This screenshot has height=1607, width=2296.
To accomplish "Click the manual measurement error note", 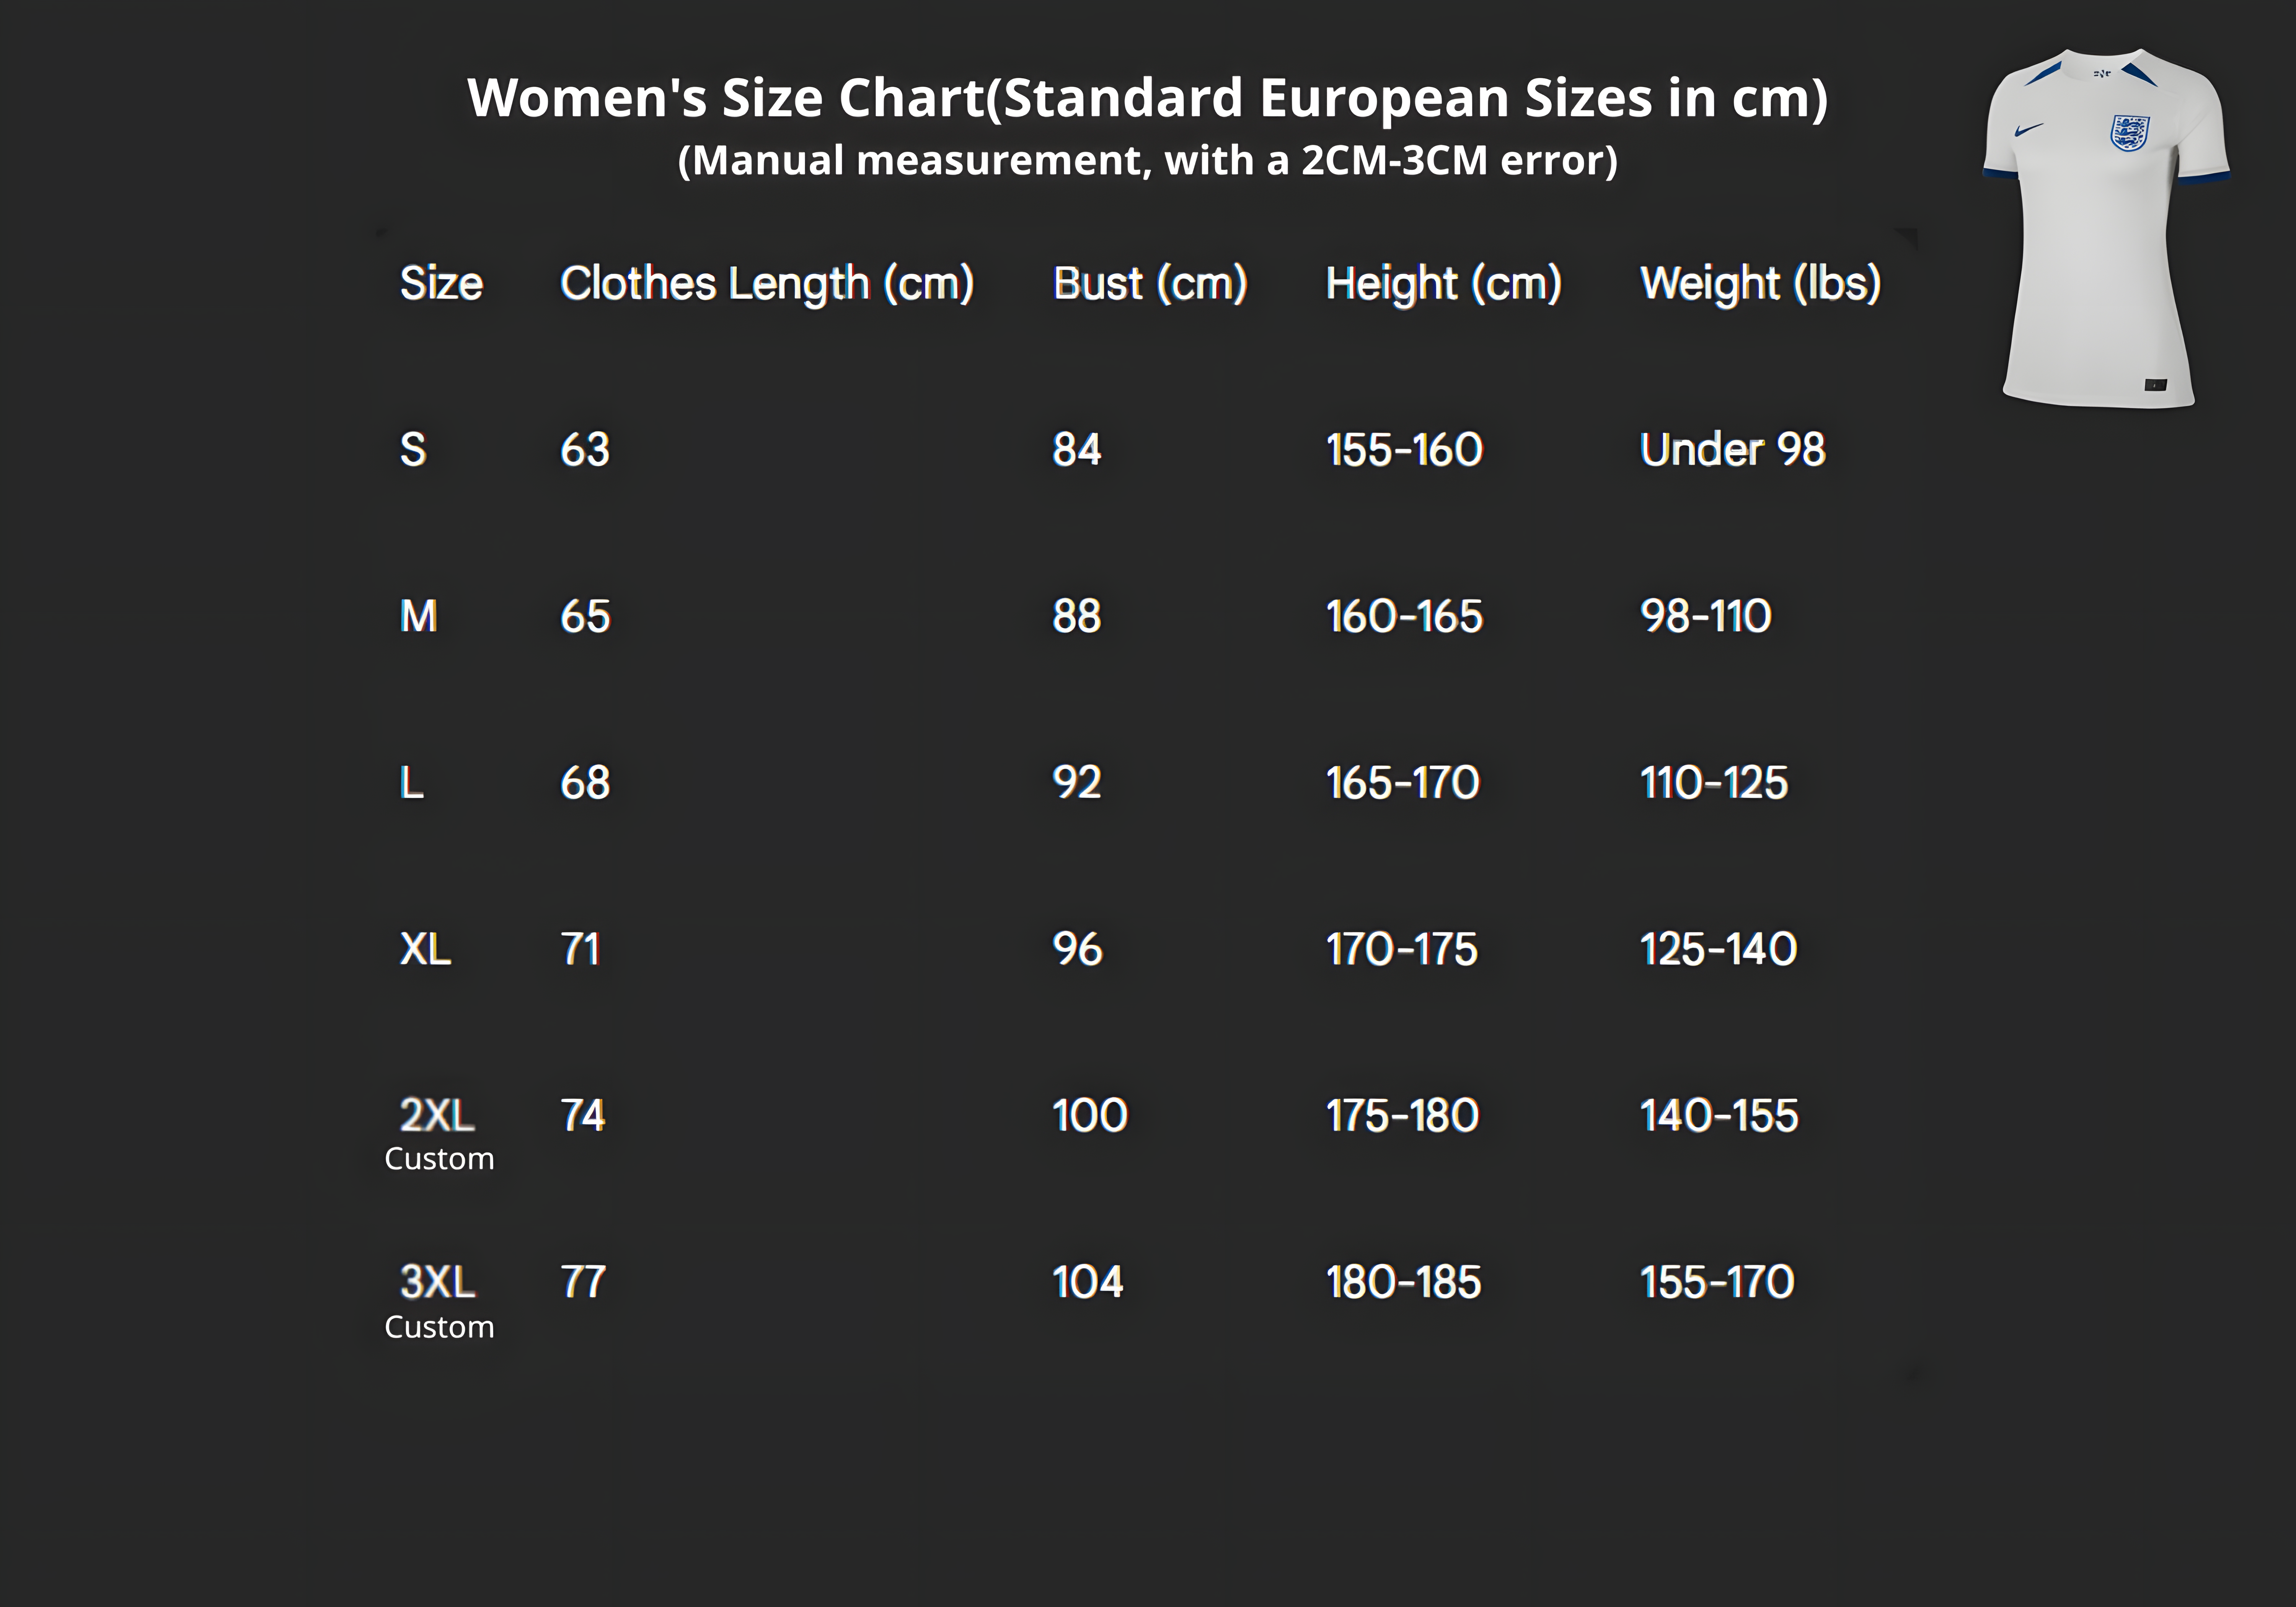I will [1147, 160].
